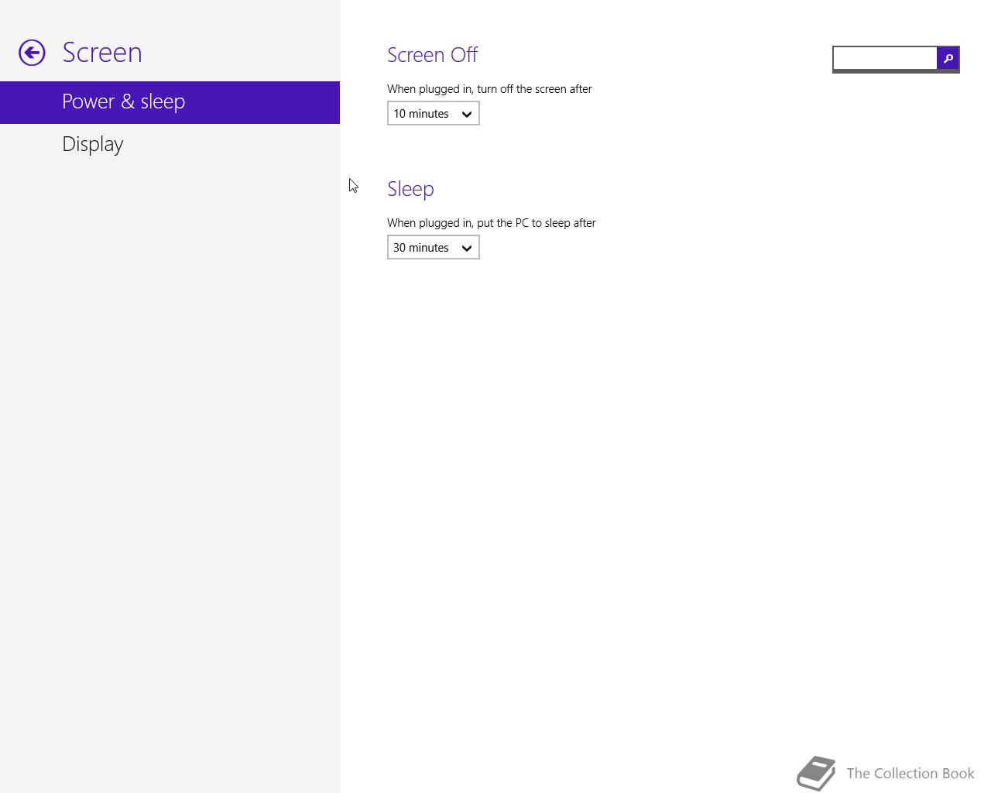Click the Sleep section heading
Screen dimensions: 991x793
pyautogui.click(x=410, y=189)
